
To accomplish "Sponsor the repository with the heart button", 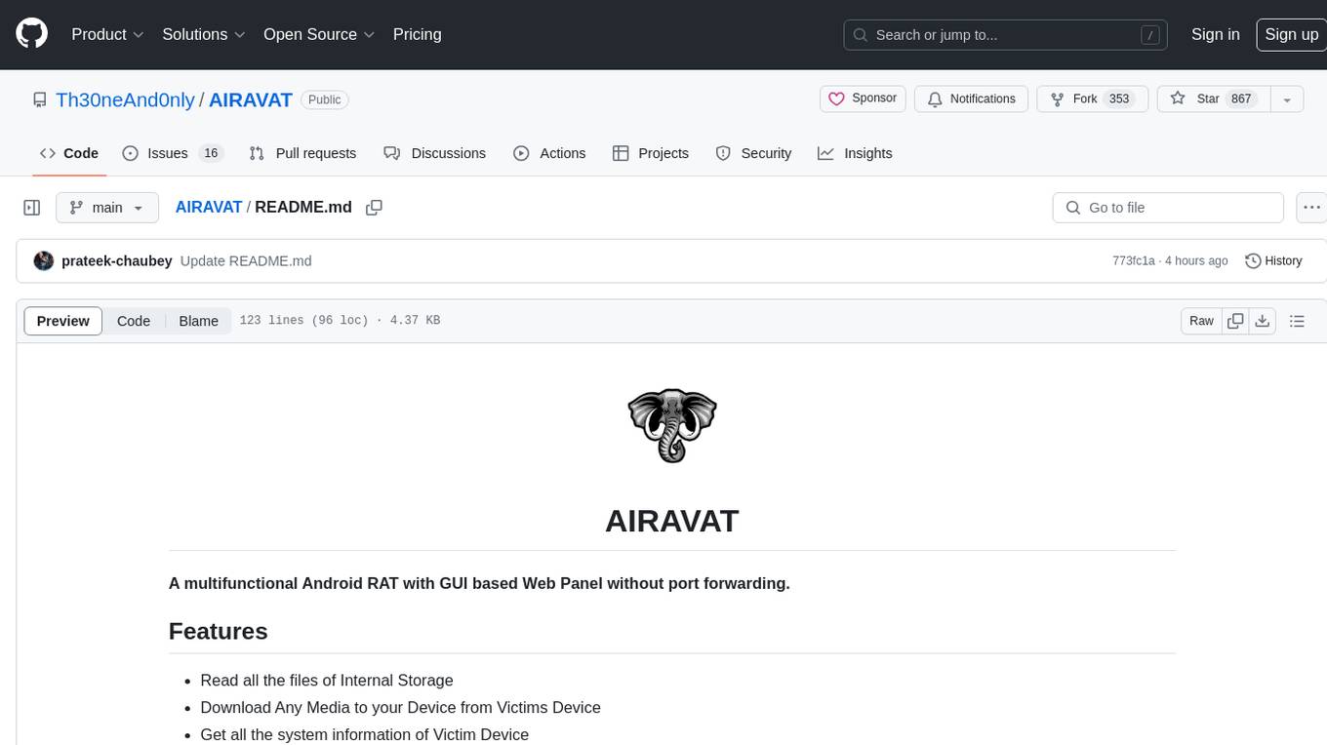I will tap(863, 98).
